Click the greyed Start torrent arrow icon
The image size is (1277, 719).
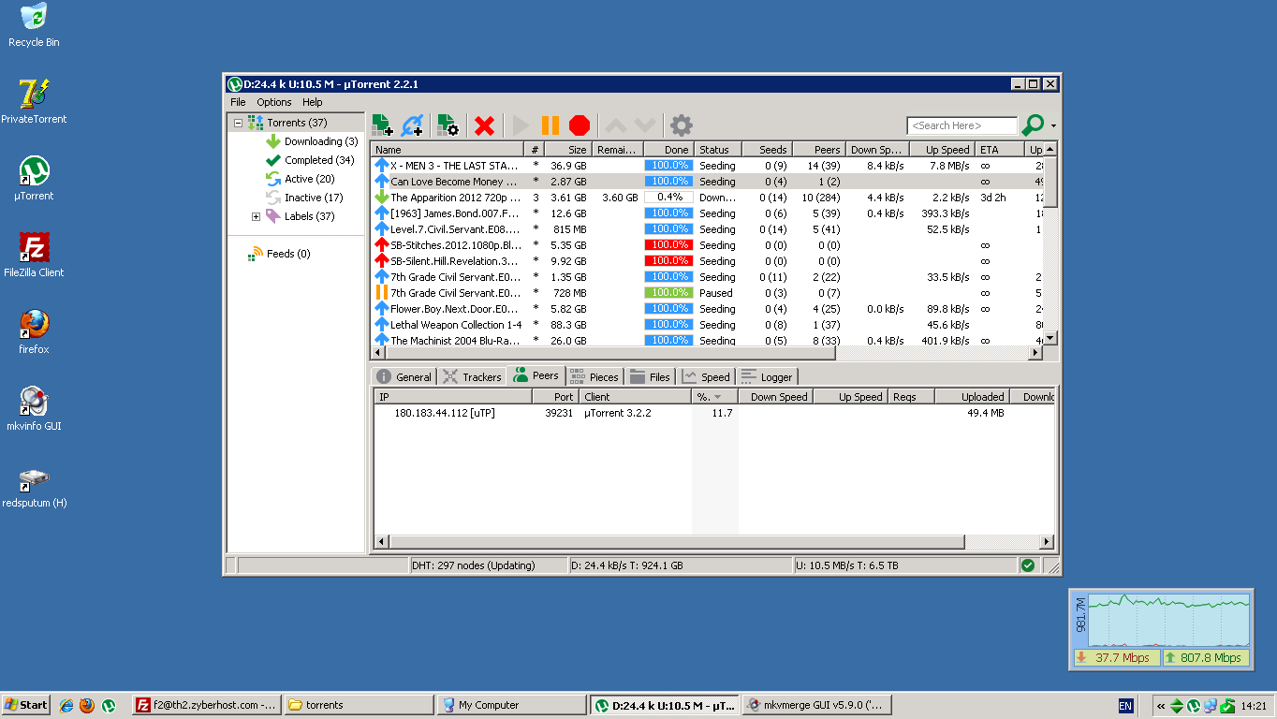[x=521, y=125]
